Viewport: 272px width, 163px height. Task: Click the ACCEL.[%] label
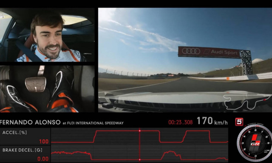(x=14, y=133)
